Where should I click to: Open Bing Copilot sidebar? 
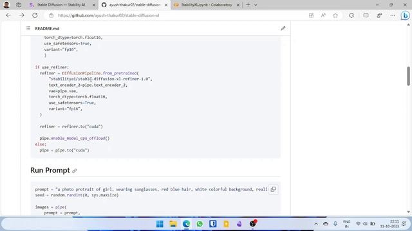[x=405, y=15]
